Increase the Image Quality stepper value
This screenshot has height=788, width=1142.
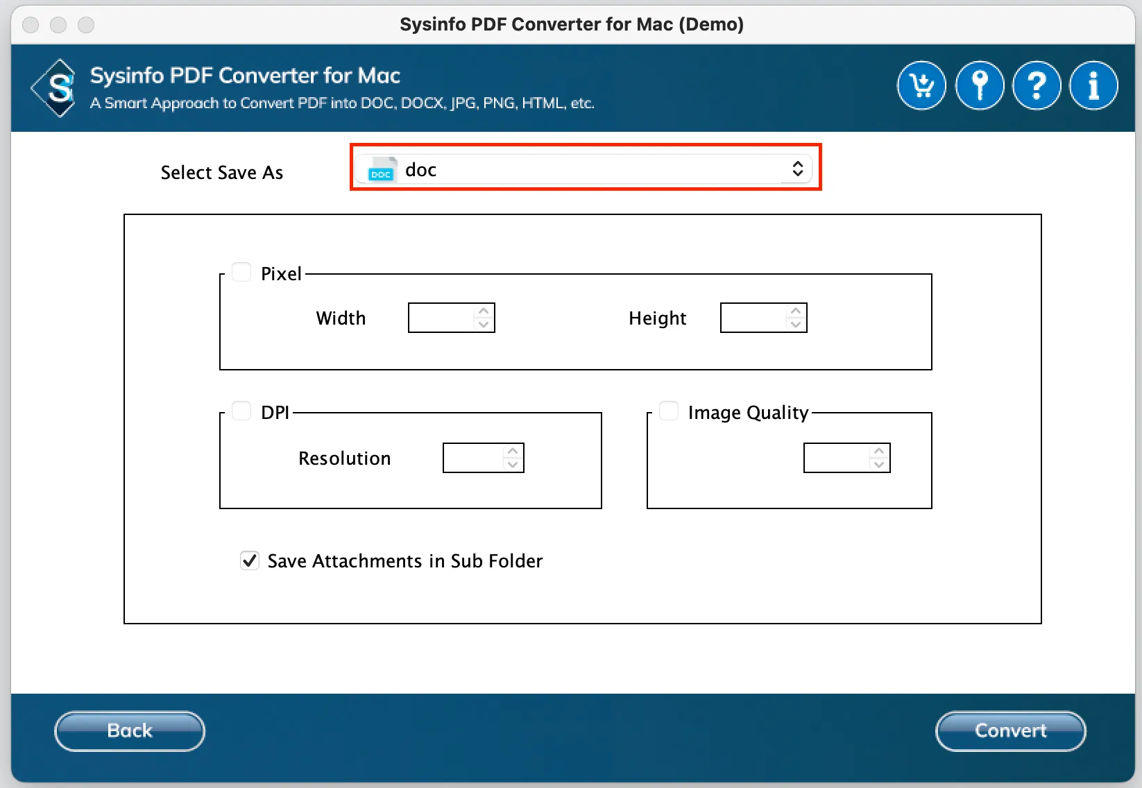pyautogui.click(x=879, y=451)
